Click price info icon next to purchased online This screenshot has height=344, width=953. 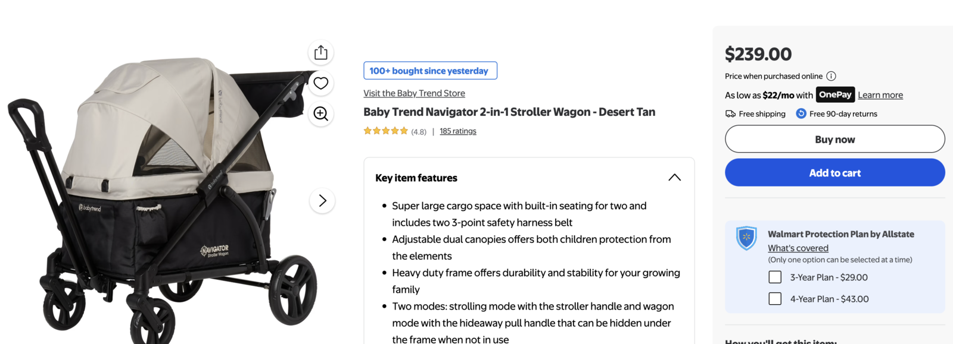tap(831, 76)
